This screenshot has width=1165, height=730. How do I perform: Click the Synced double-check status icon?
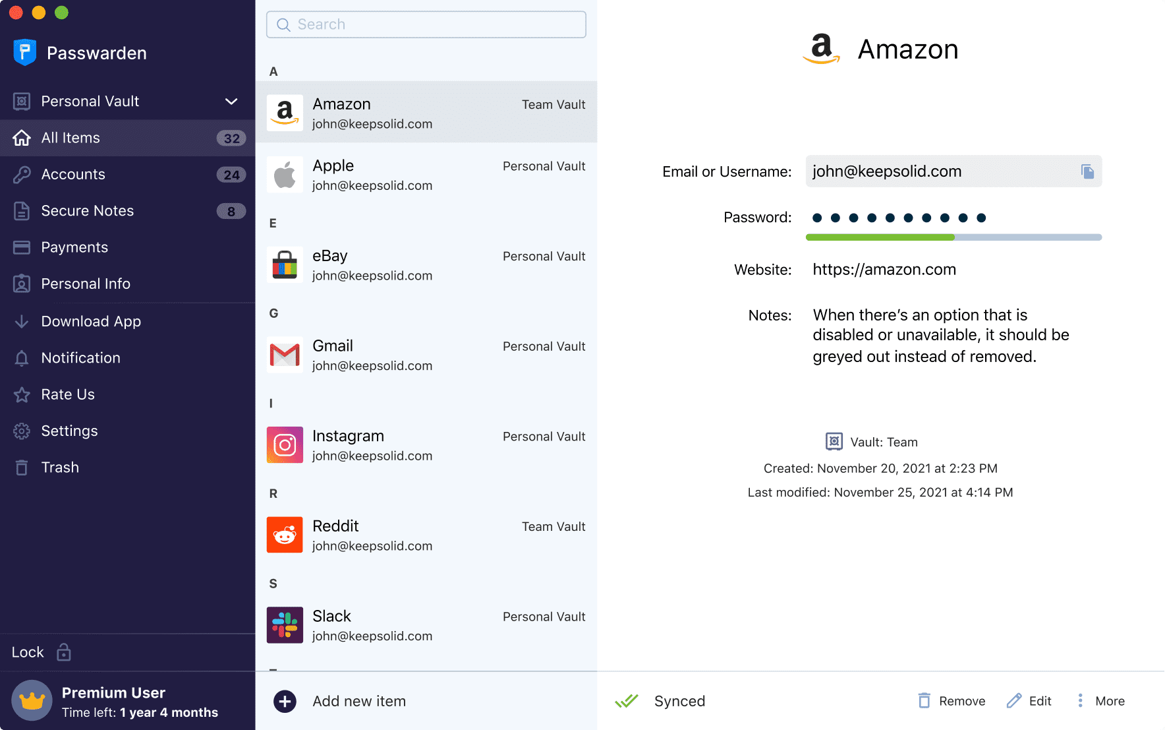[x=627, y=701]
